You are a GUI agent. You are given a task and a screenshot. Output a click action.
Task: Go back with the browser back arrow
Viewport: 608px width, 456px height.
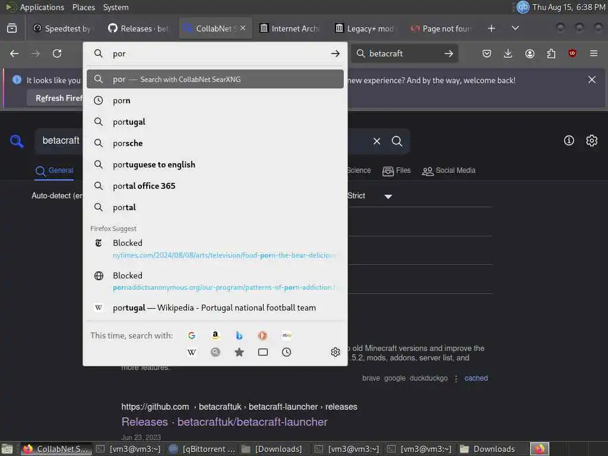point(14,53)
